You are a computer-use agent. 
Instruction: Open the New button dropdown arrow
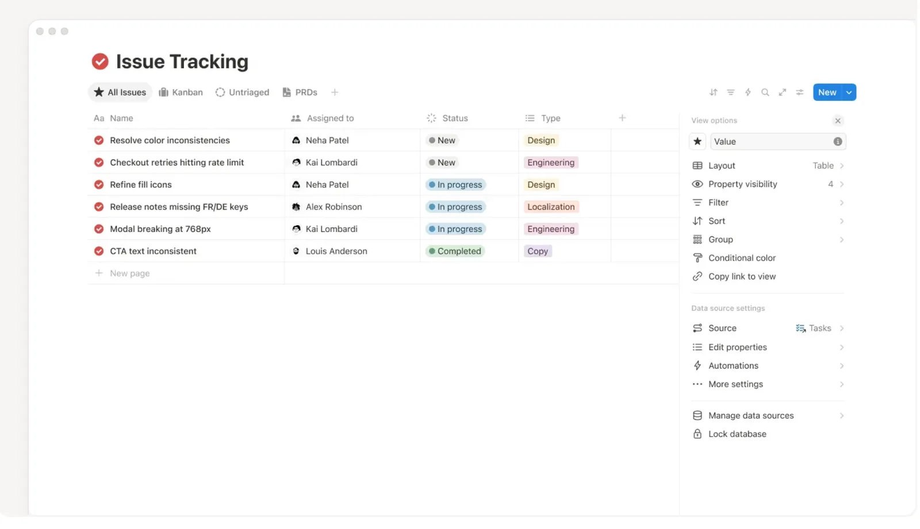(849, 92)
